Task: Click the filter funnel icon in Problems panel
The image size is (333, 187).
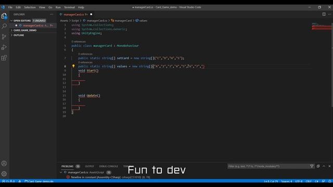Action: [312, 166]
